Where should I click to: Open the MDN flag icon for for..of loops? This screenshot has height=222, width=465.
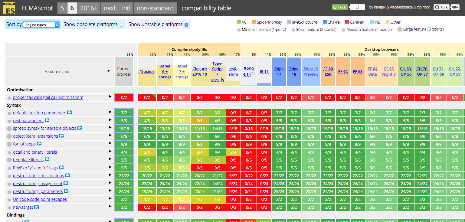point(39,144)
